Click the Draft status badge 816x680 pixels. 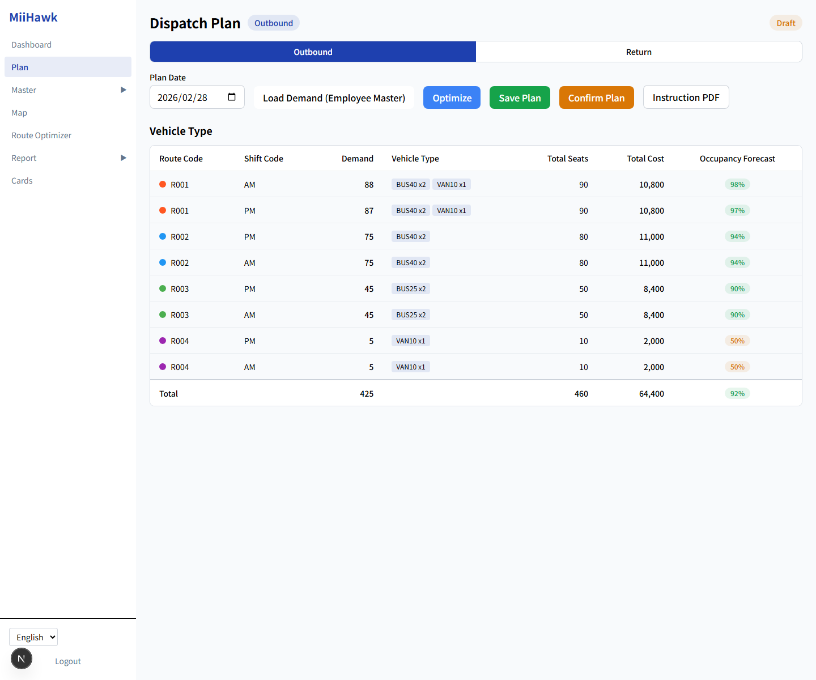pos(785,23)
